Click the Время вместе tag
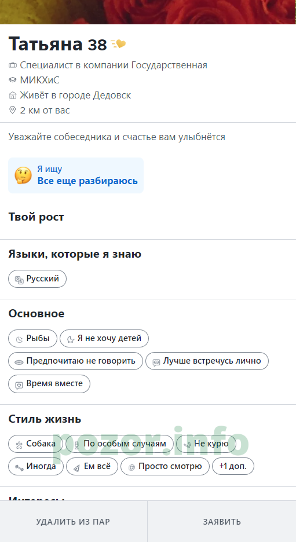This screenshot has width=296, height=542. pyautogui.click(x=49, y=384)
